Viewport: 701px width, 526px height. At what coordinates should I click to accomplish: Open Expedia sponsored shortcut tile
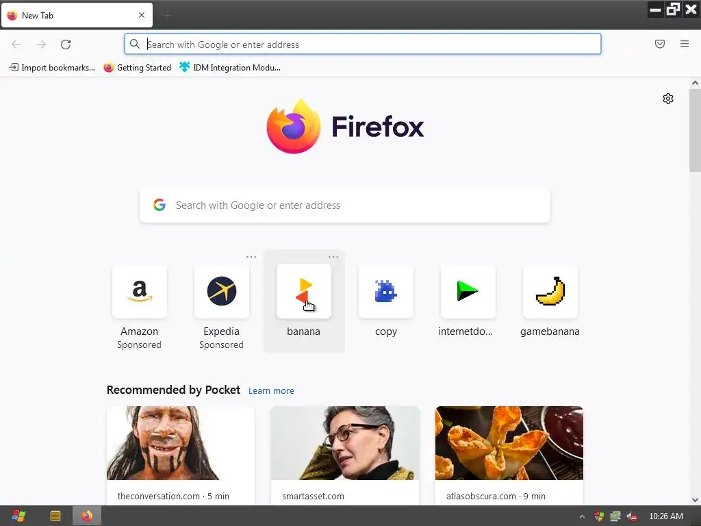coord(222,292)
